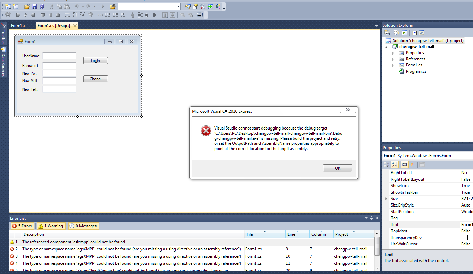The width and height of the screenshot is (473, 274).
Task: Pin the Error List panel with pushpin
Action: [372, 218]
